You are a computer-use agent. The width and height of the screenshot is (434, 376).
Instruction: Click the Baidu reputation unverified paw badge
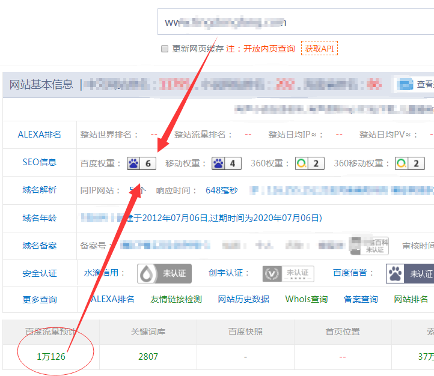[410, 273]
